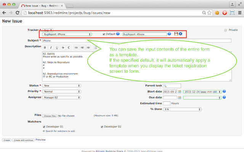
Task: Click green plus icon near watcher search
Action: (x=44, y=131)
